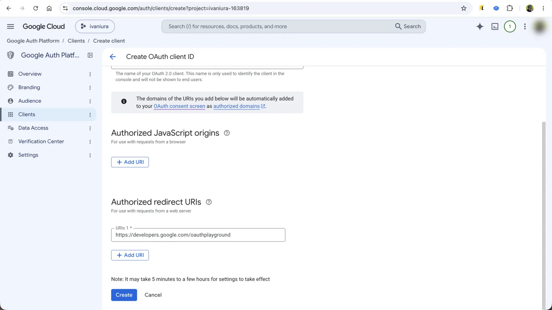Screen dimensions: 552x310
Task: Open the Chrome profile avatar
Action: coord(530,8)
